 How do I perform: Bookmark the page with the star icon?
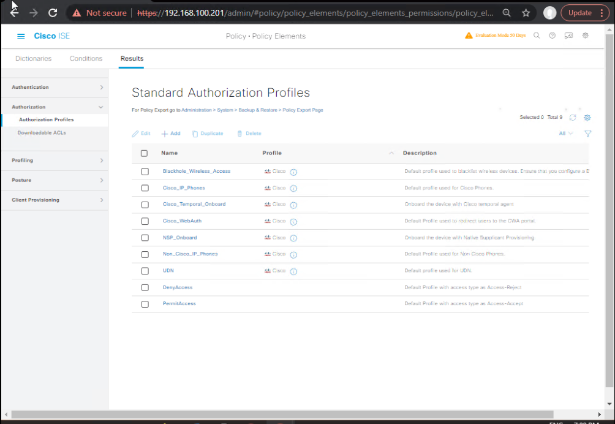pyautogui.click(x=526, y=13)
